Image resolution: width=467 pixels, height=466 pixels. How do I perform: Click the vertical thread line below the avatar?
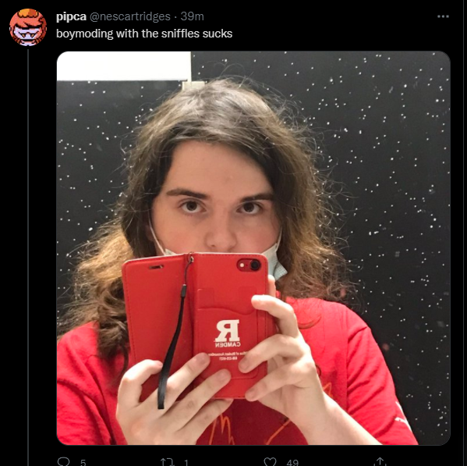(x=28, y=258)
